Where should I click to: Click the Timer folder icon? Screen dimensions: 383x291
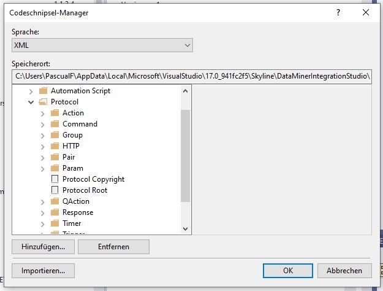click(x=55, y=223)
